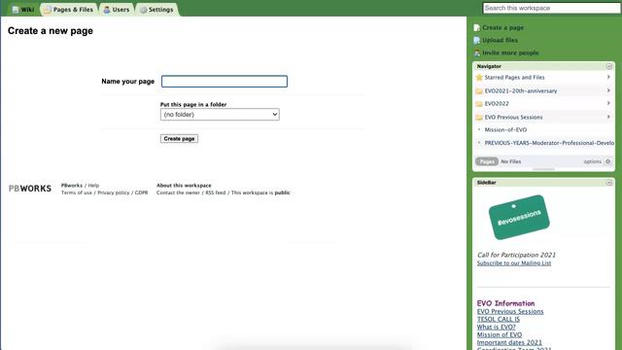Screen dimensions: 622x350
Task: Open the Important dates 2021 link
Action: tap(509, 342)
